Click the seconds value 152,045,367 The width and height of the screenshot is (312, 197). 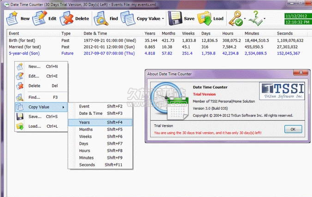tap(288, 53)
